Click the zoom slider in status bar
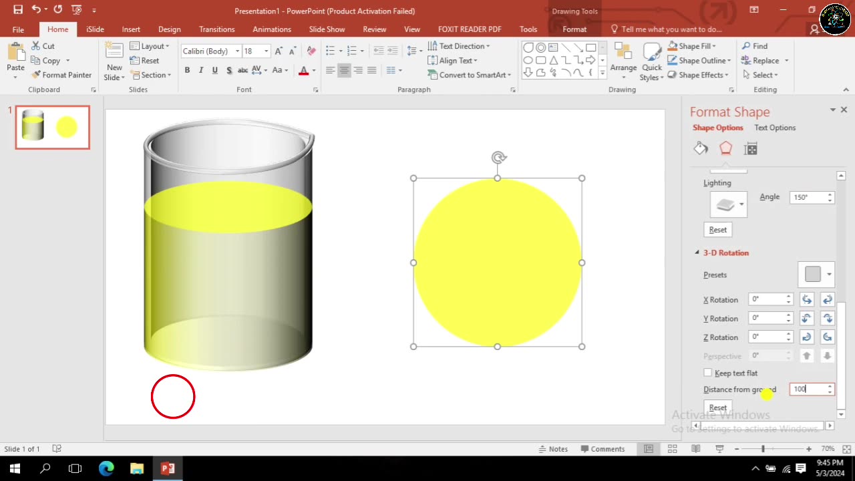The image size is (855, 481). coord(763,449)
